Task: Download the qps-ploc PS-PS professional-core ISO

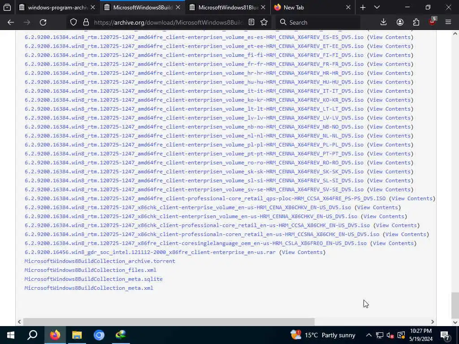Action: (x=205, y=198)
